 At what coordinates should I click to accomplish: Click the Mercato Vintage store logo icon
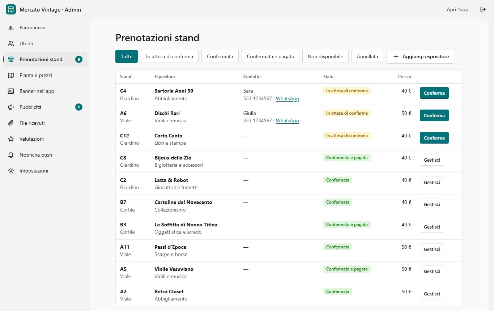tap(11, 9)
